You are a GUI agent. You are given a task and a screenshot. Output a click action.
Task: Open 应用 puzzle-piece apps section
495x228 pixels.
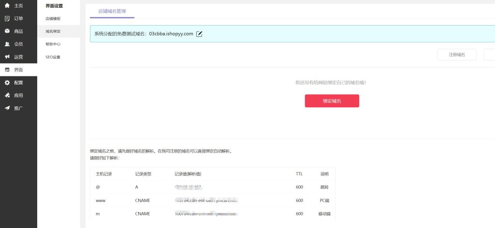(x=7, y=95)
